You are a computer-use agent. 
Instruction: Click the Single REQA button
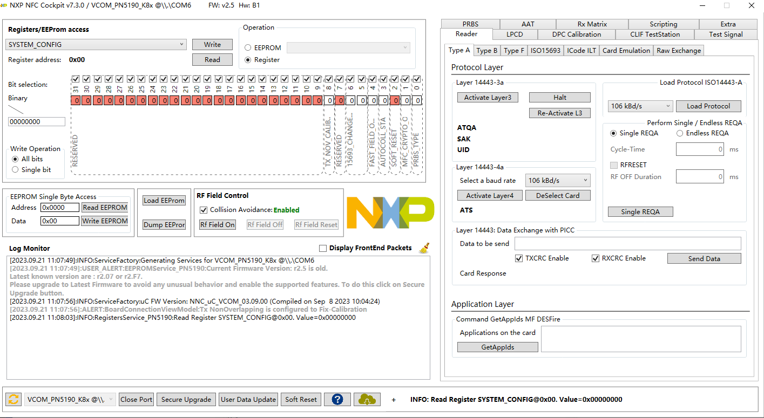640,211
